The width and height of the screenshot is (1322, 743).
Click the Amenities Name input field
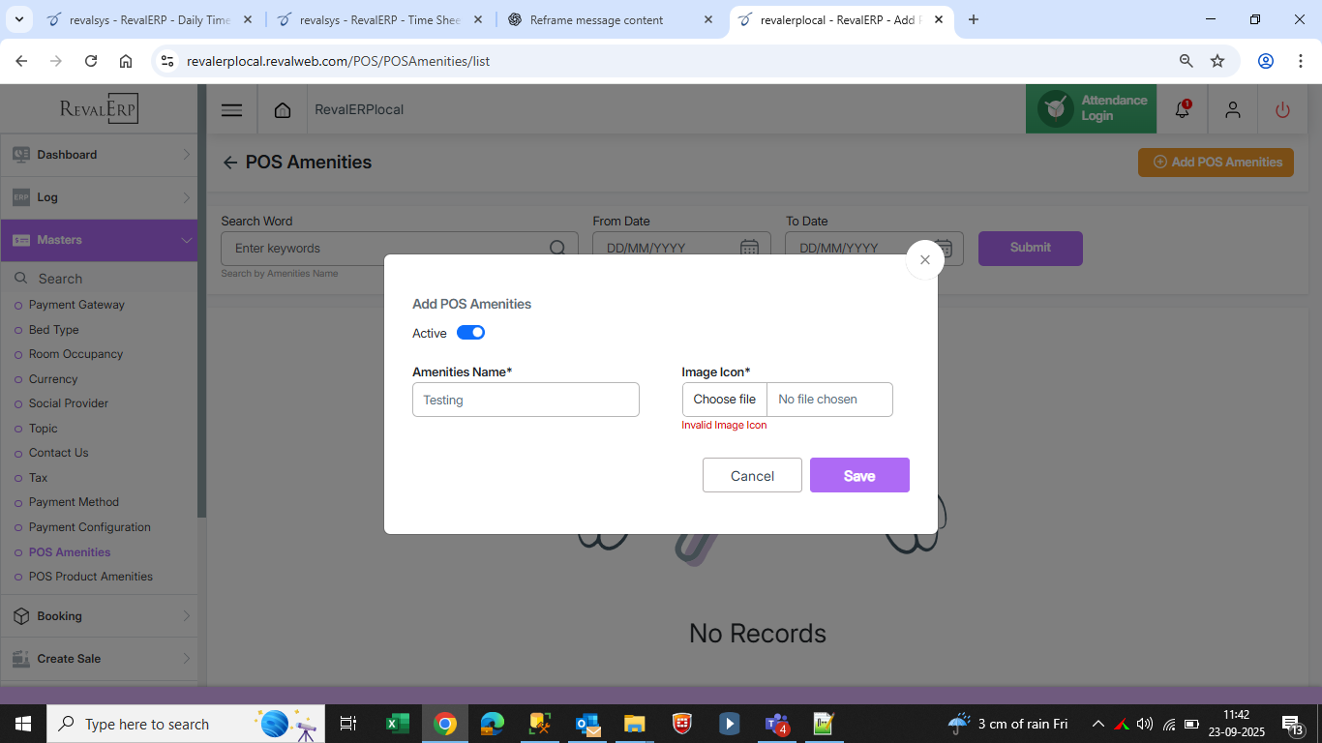click(526, 400)
